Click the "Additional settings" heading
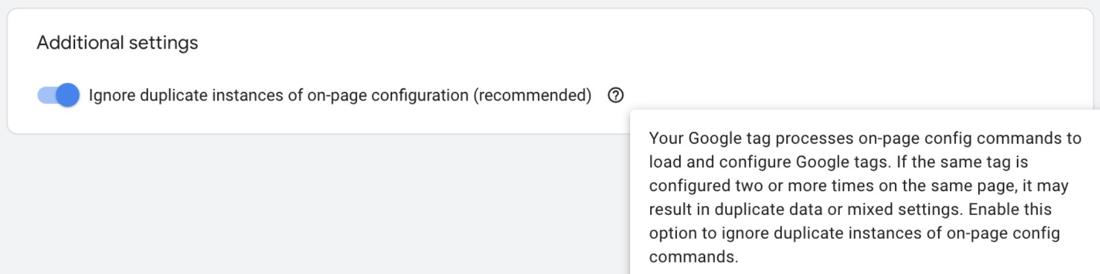1100x274 pixels. pyautogui.click(x=117, y=43)
